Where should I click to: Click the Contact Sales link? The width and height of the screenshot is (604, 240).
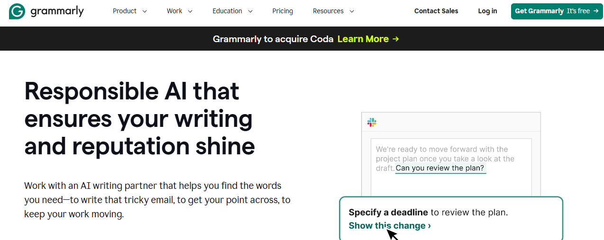point(436,11)
